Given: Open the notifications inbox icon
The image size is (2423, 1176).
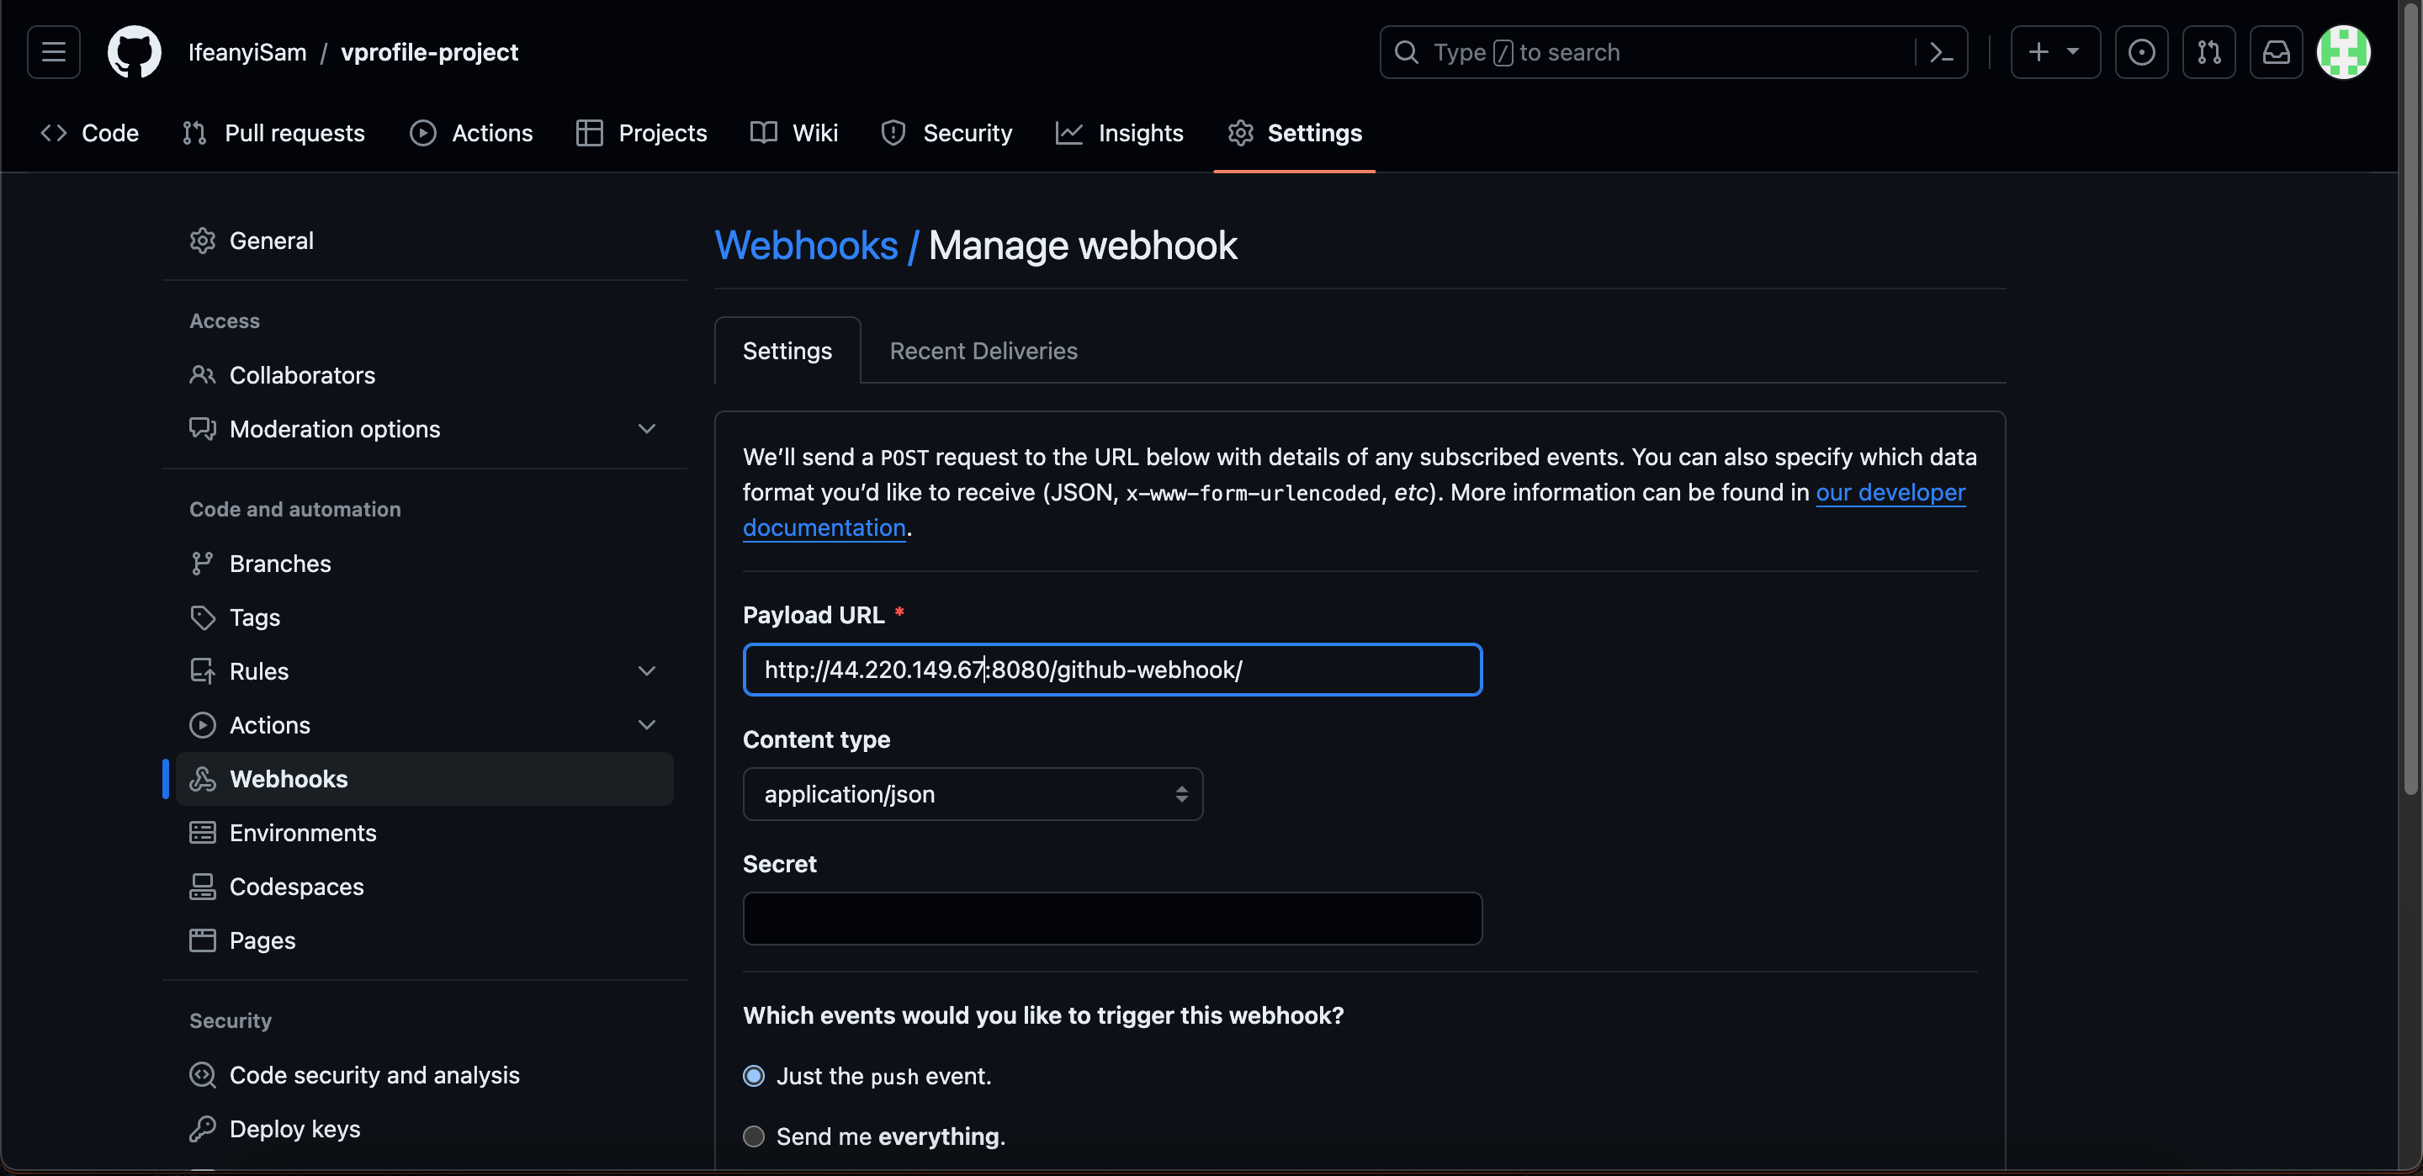Looking at the screenshot, I should click(x=2275, y=52).
